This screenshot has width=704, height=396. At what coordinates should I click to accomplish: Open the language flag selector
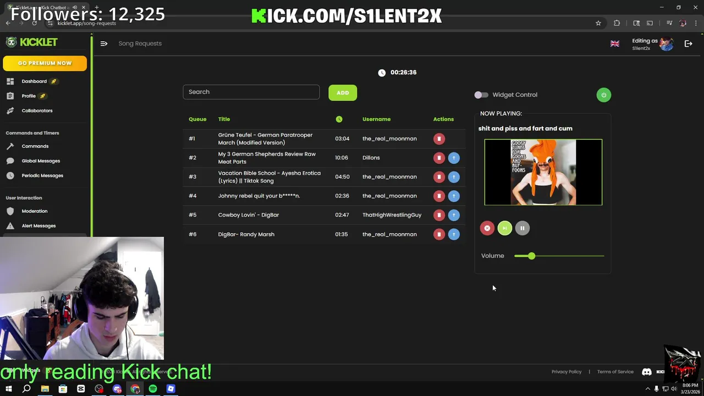[x=615, y=43]
